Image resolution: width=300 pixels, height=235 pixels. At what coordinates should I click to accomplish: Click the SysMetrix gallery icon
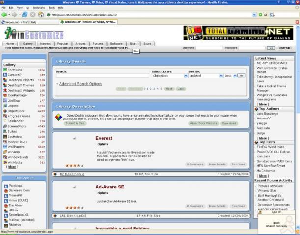5,137
